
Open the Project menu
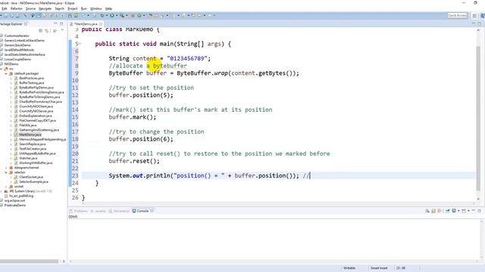(73, 8)
